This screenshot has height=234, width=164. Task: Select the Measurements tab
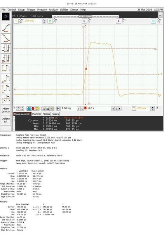[x=22, y=114]
